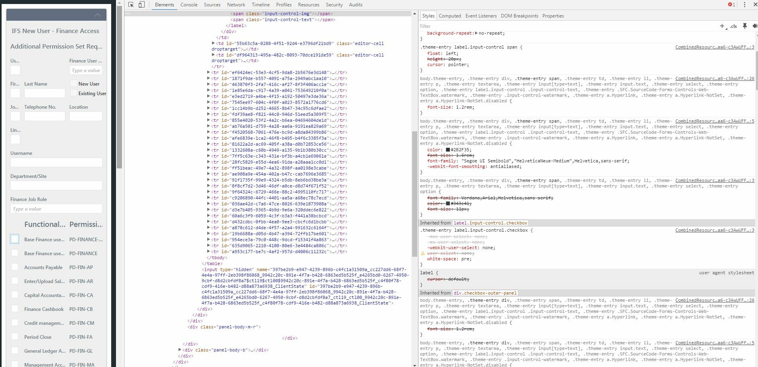
Task: Open the Properties sidebar tab
Action: click(553, 16)
